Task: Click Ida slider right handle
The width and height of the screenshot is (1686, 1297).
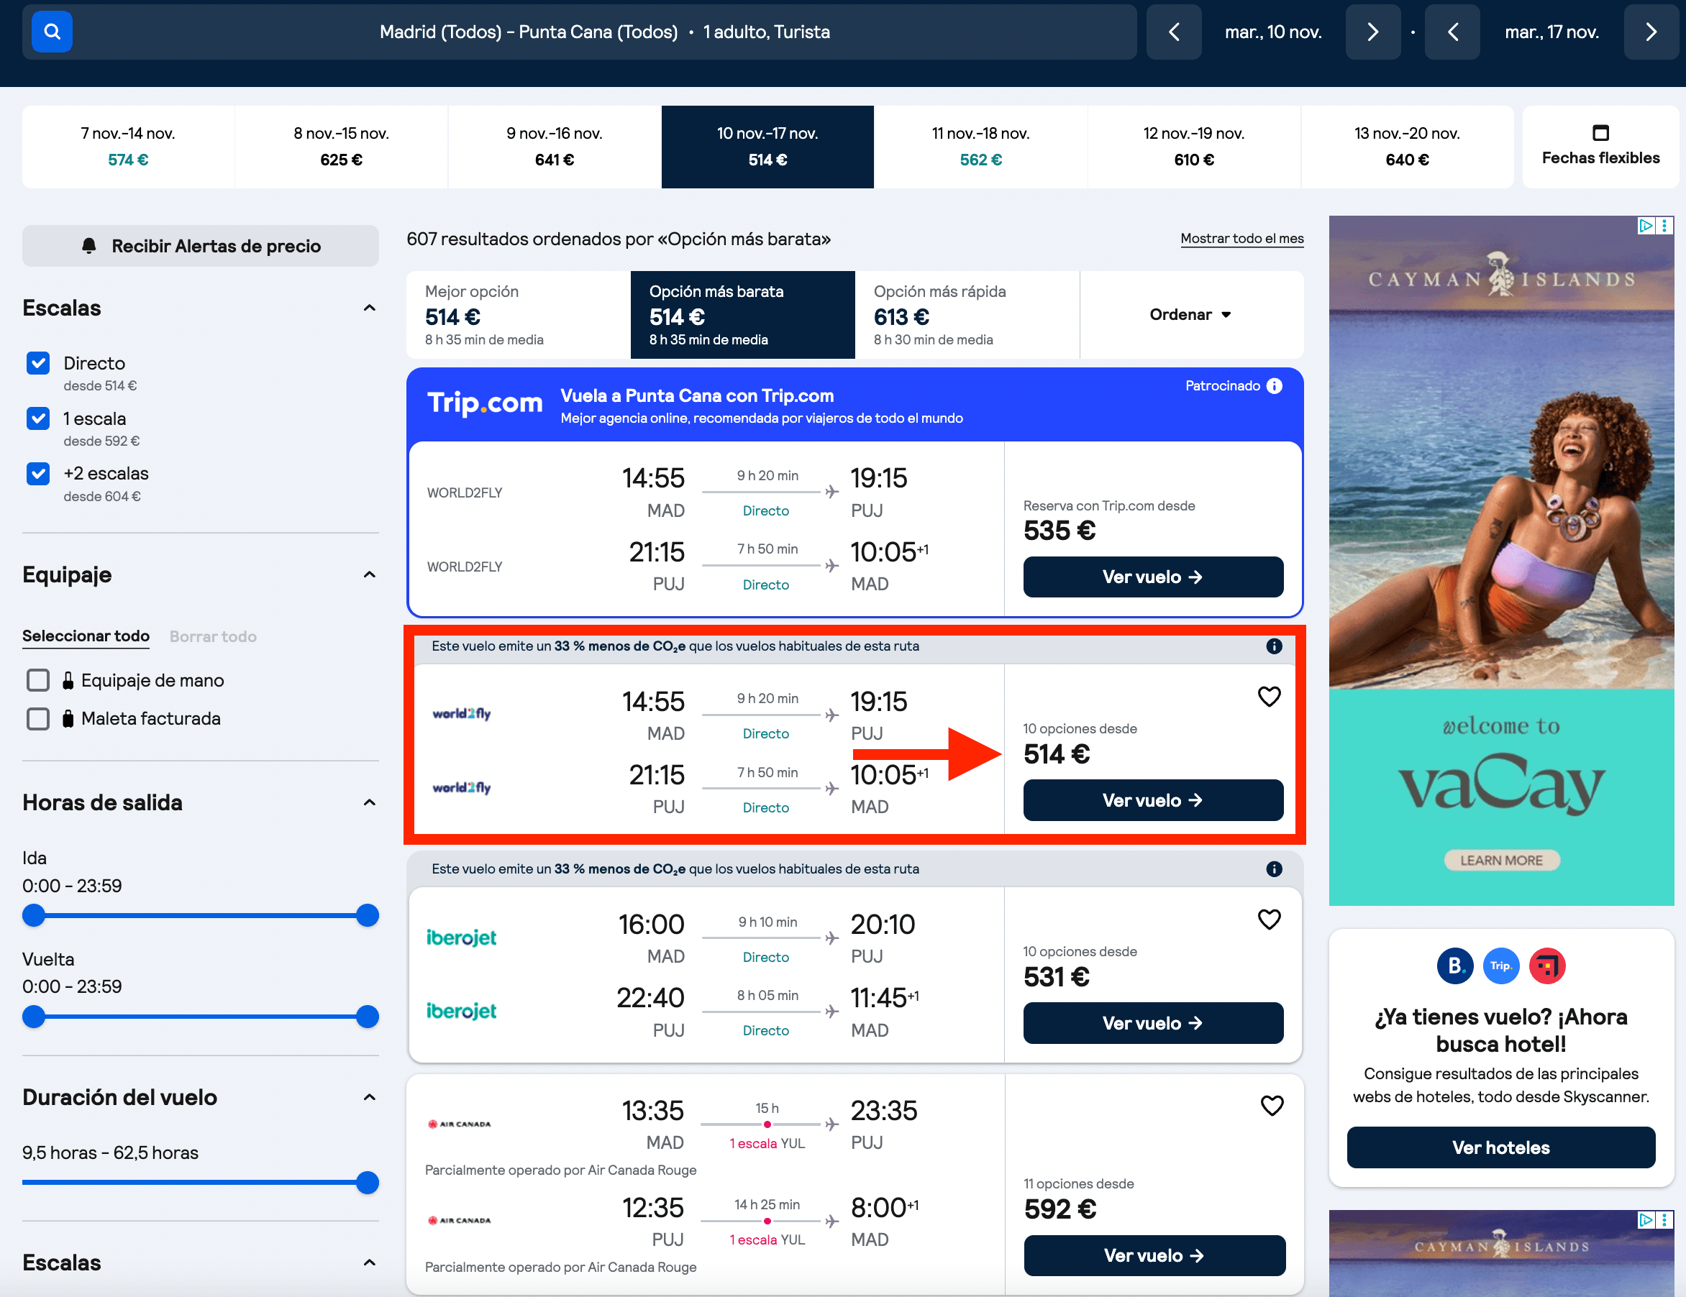Action: click(x=368, y=915)
